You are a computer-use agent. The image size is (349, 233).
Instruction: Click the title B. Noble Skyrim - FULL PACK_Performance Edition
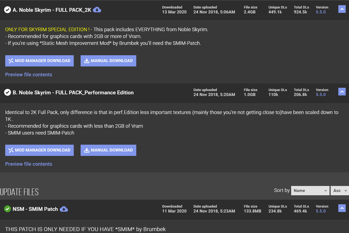point(73,93)
